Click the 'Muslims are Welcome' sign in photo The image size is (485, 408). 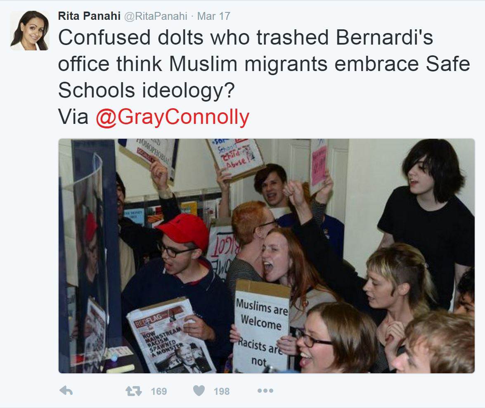(262, 327)
